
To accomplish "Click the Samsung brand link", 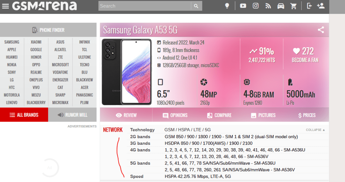I will point(12,42).
